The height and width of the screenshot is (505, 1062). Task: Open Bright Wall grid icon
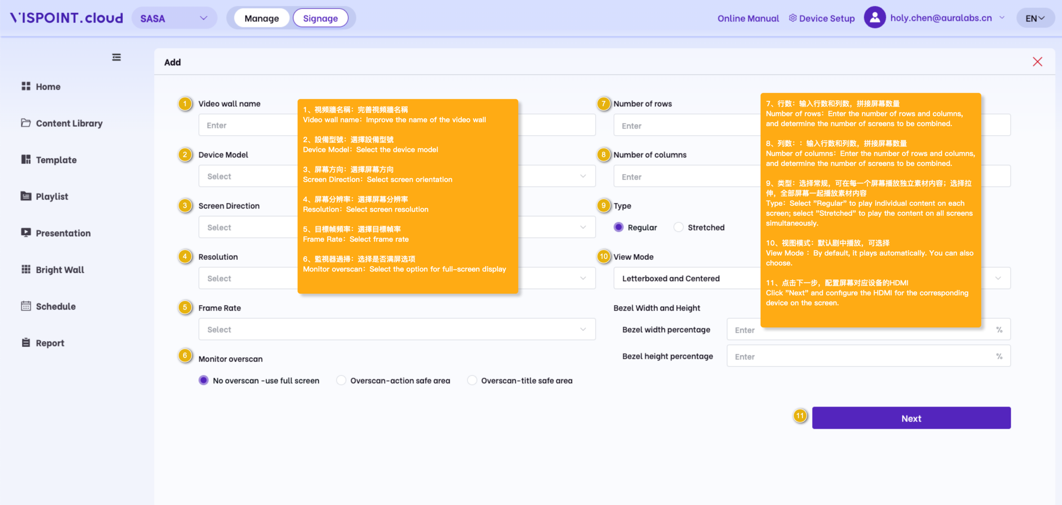pyautogui.click(x=26, y=269)
